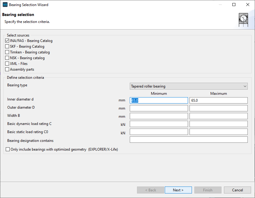Focus the Outer diameter D minimum field
Screen dimensions: 255x198
tap(159, 108)
